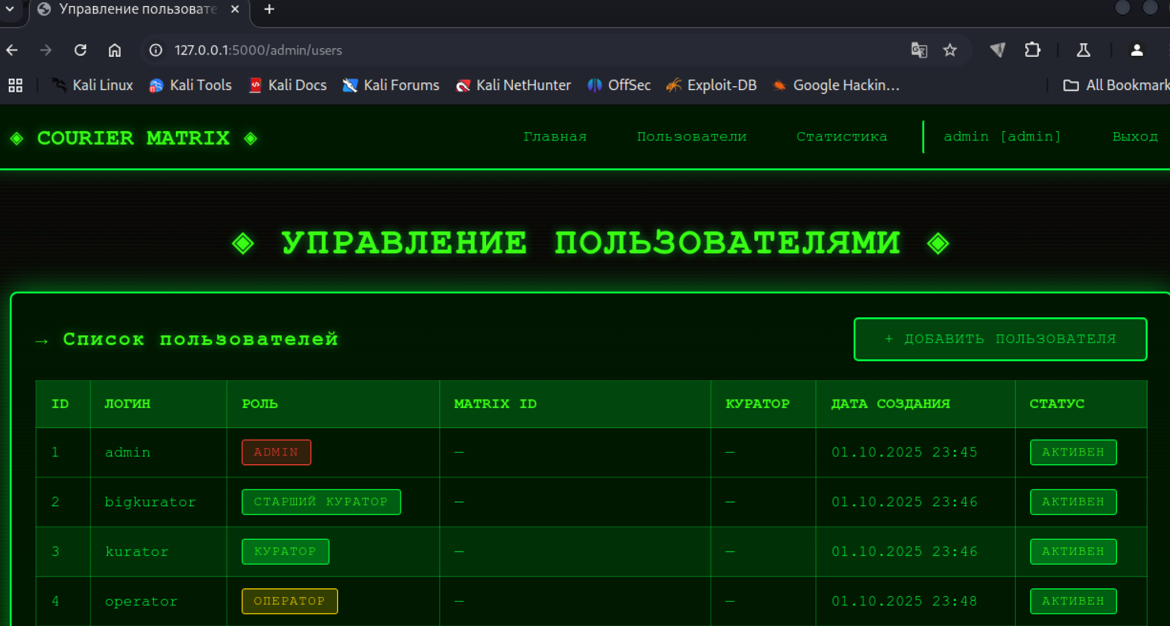This screenshot has height=626, width=1170.
Task: Open a new tab with plus button
Action: [x=269, y=9]
